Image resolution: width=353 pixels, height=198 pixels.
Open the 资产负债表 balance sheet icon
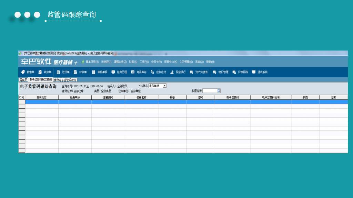(192, 72)
